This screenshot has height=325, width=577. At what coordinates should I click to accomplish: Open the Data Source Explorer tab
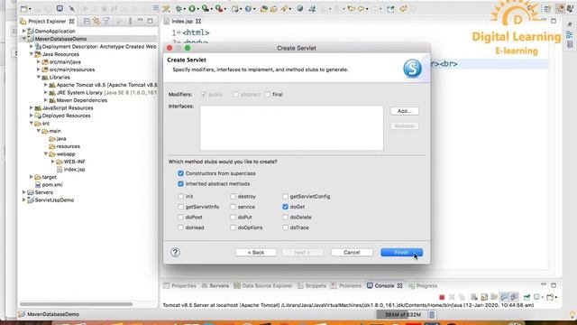point(263,285)
